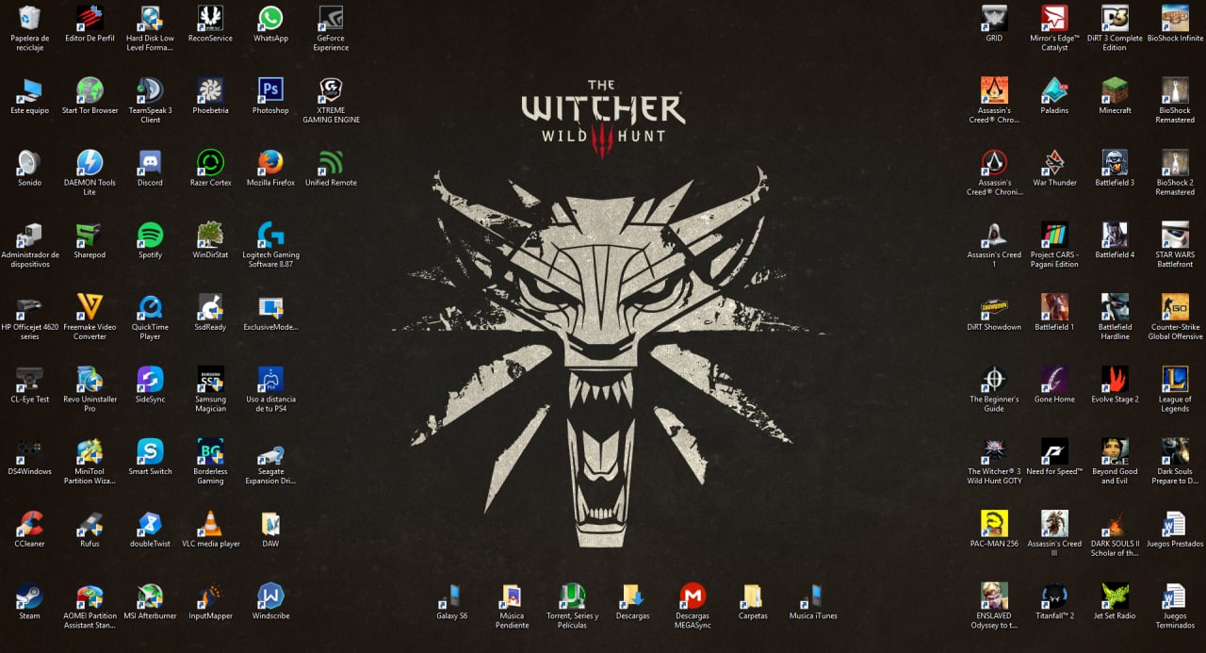
Task: Start Tor Browser shortcut
Action: coord(90,90)
